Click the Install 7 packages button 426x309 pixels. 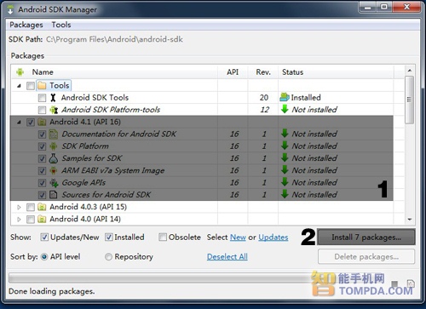pos(366,237)
